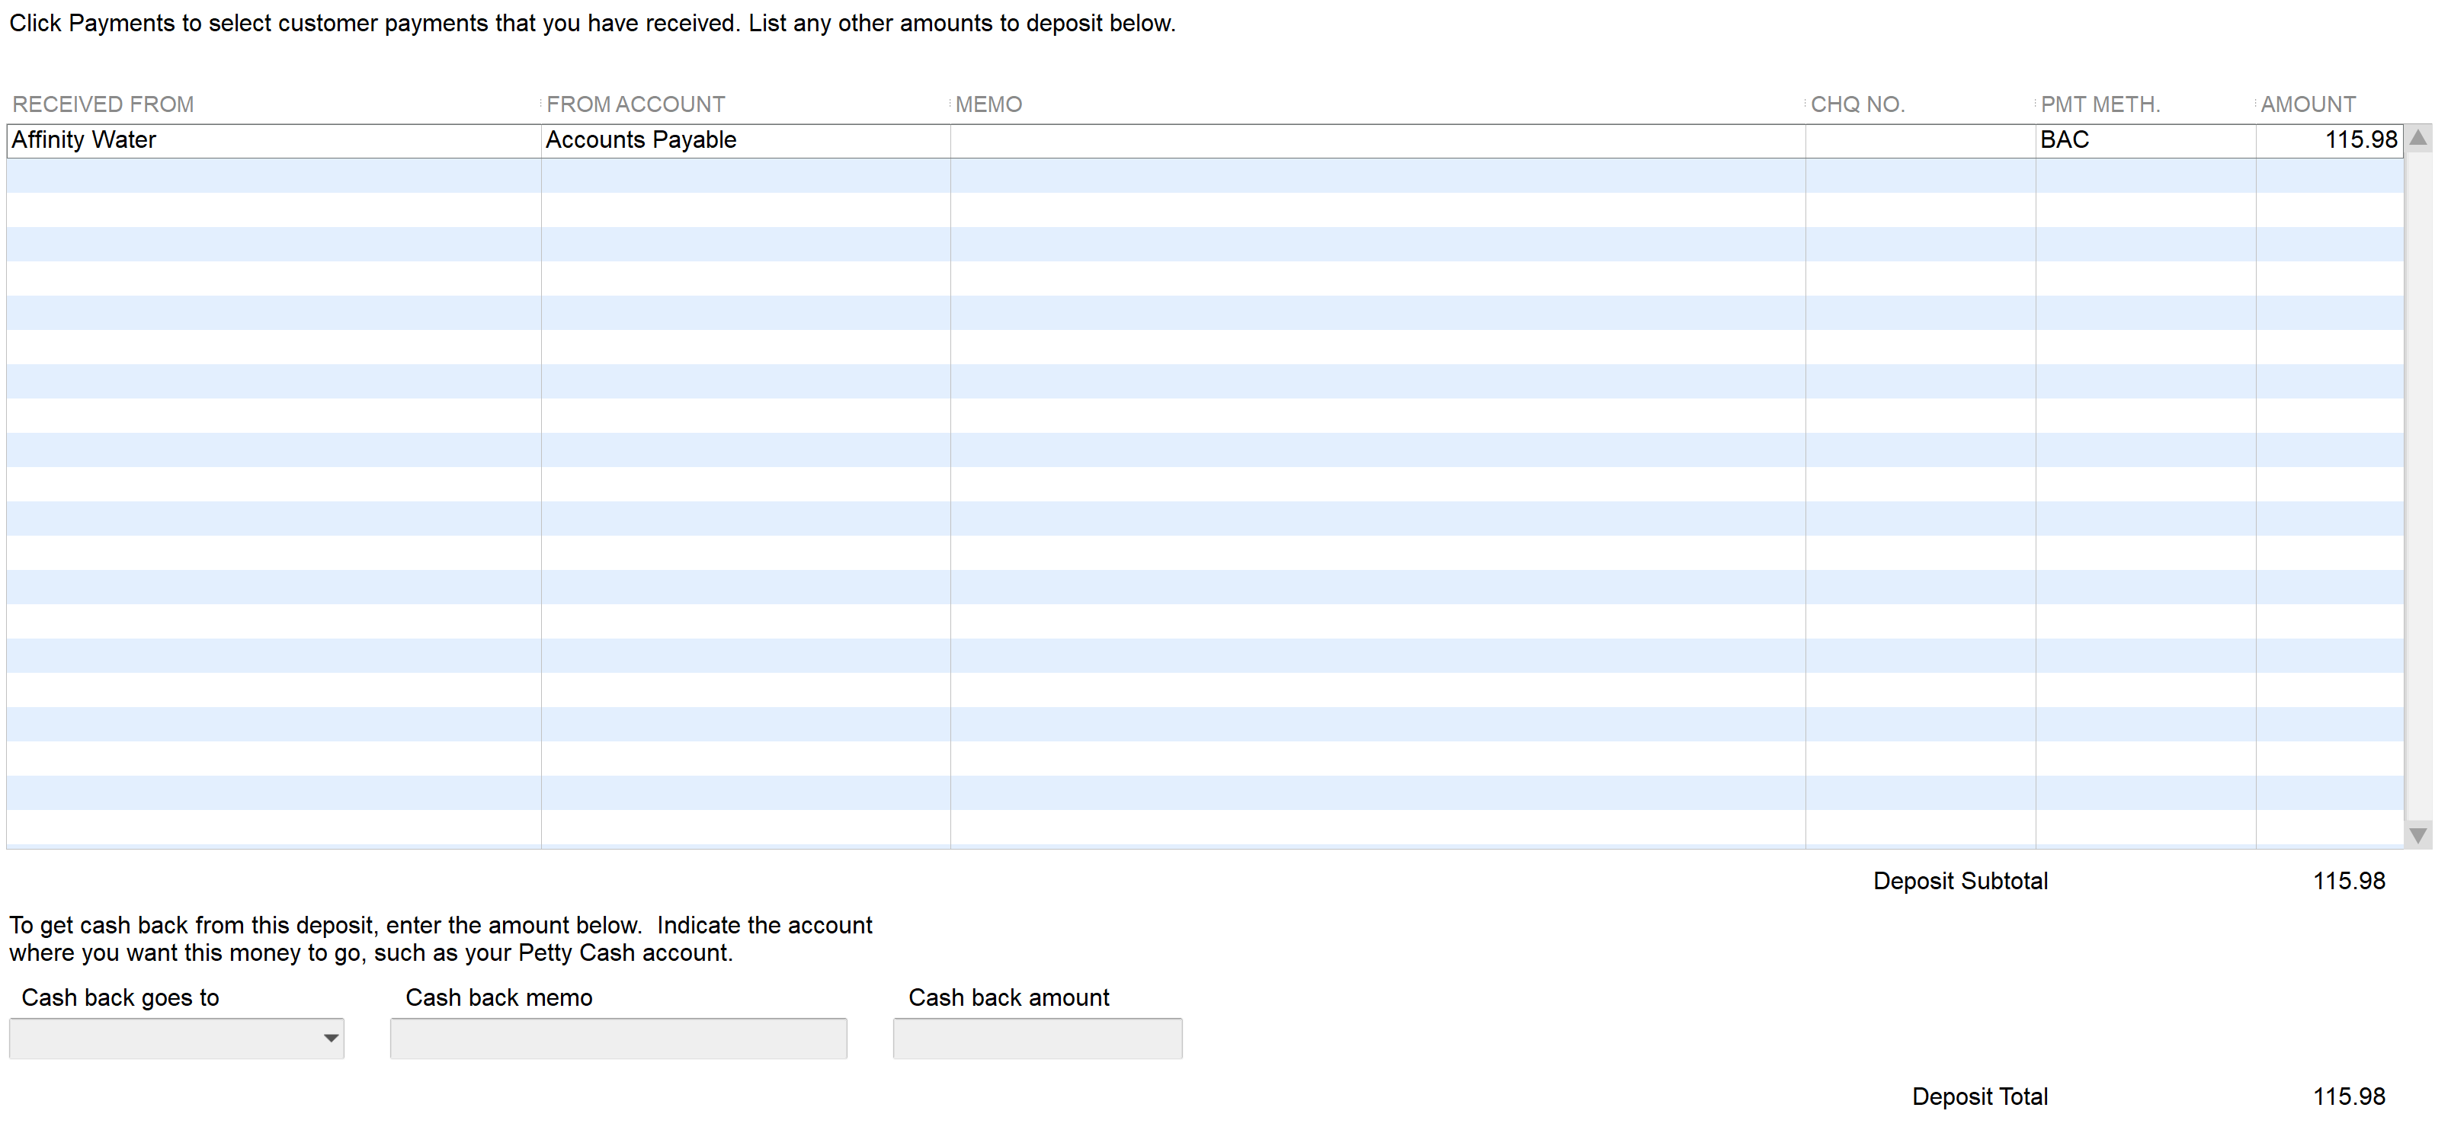Click the empty CHQ NO. cell in first row
The width and height of the screenshot is (2451, 1130).
(x=1919, y=141)
